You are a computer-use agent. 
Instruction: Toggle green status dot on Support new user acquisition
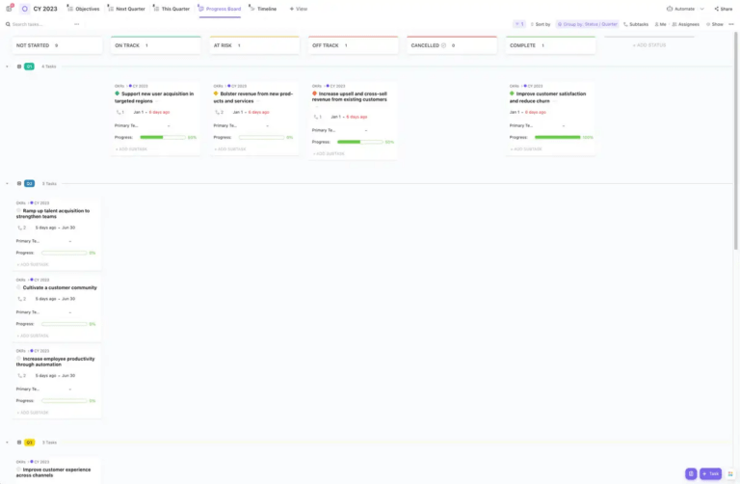117,94
